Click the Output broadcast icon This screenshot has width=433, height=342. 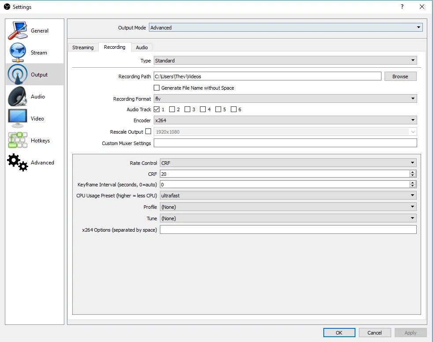coord(17,74)
